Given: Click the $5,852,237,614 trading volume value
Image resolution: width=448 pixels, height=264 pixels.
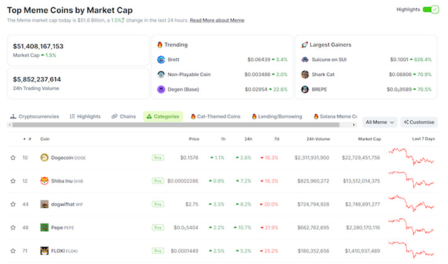Looking at the screenshot, I should pos(37,80).
